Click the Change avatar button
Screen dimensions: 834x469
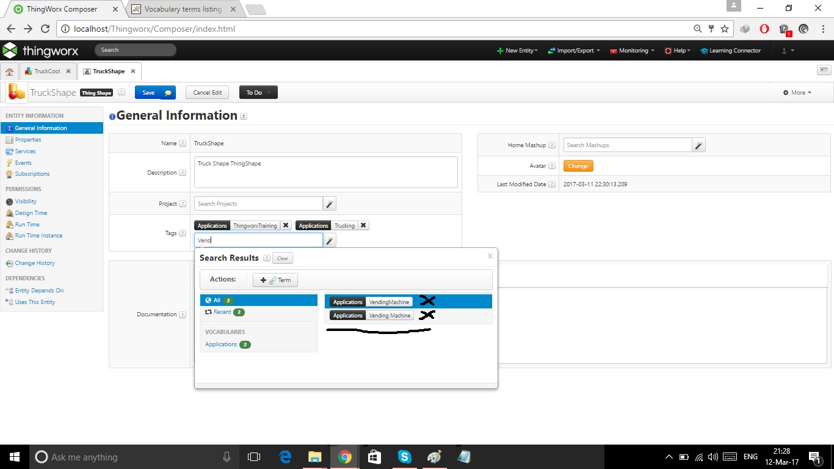click(x=578, y=166)
